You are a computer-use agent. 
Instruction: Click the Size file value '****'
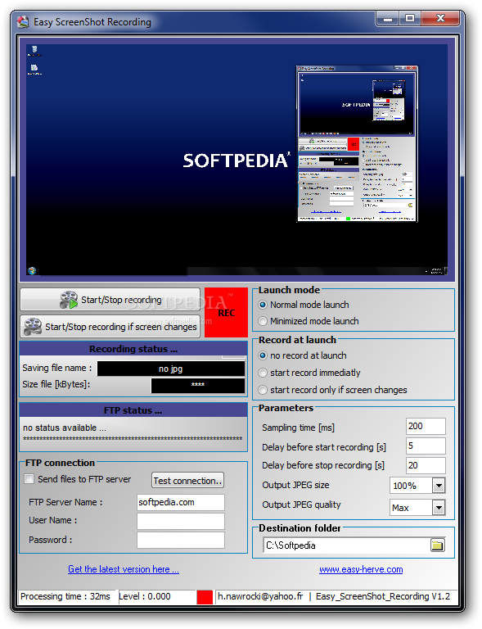pos(198,385)
